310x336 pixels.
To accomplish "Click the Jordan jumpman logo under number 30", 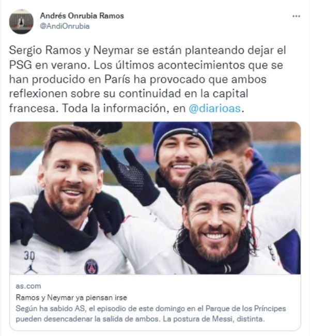I will point(30,268).
